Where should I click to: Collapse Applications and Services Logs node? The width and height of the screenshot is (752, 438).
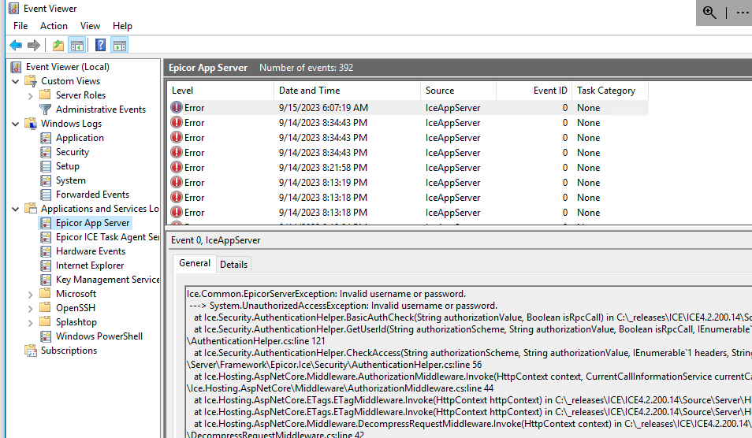coord(15,210)
